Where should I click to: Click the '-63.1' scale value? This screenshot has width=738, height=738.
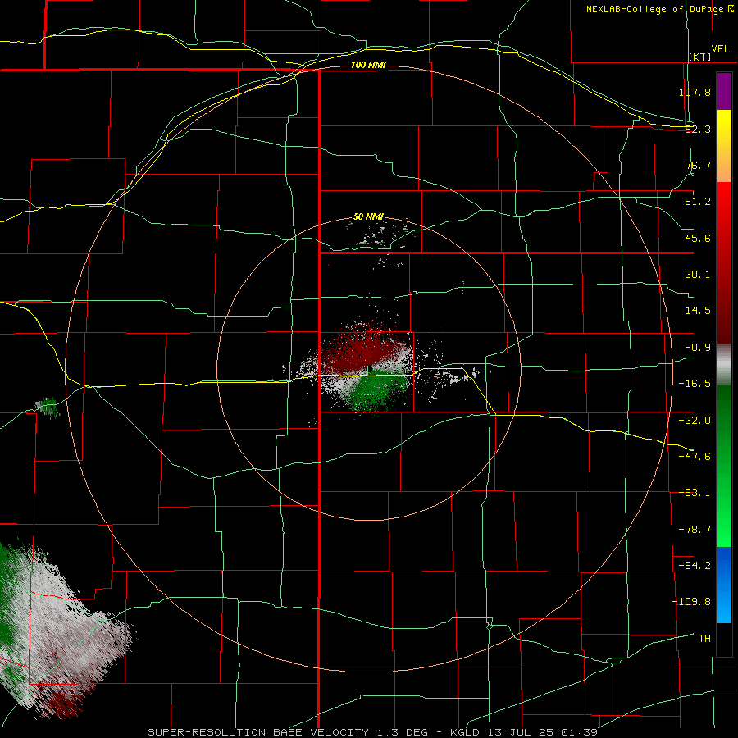(695, 493)
